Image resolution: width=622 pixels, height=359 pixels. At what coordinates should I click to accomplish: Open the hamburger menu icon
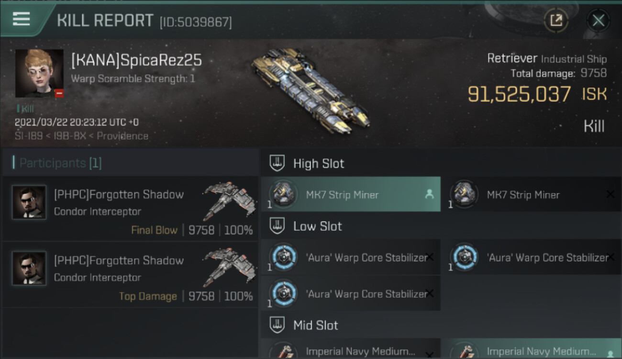pos(21,19)
